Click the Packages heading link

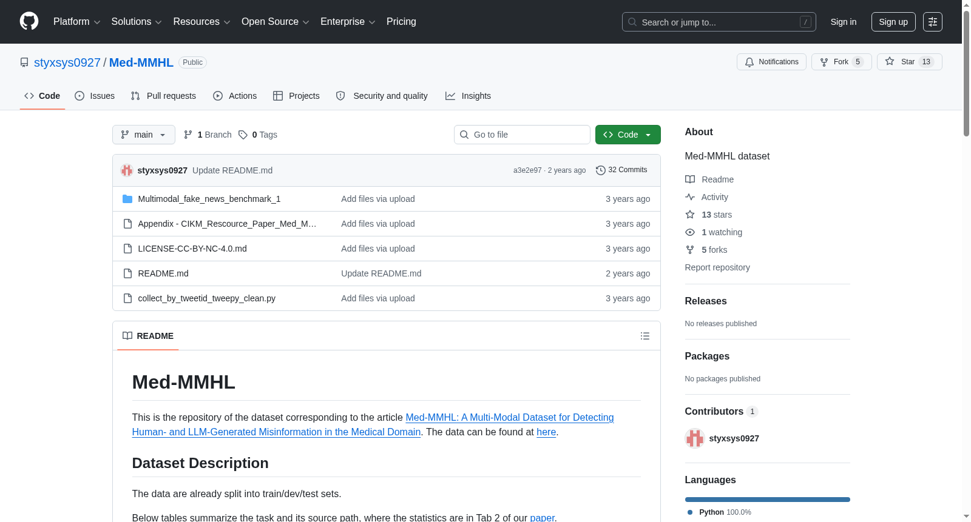click(707, 356)
